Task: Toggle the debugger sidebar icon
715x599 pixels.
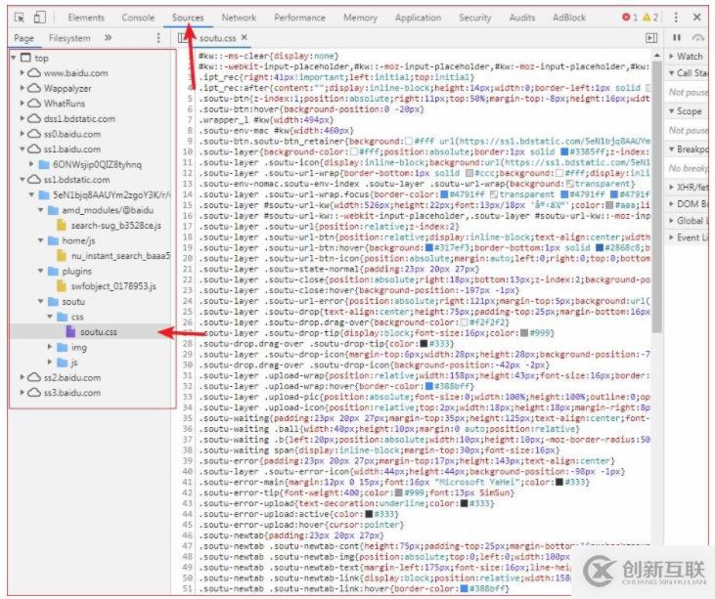Action: coord(651,37)
